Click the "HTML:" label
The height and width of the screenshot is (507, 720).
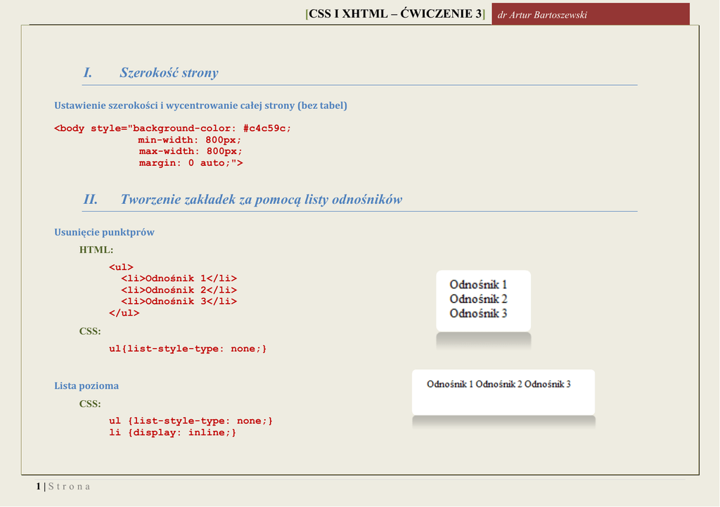tap(96, 250)
